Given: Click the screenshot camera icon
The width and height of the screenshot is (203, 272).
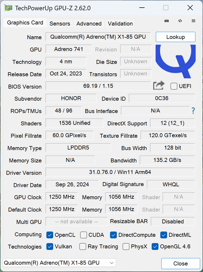Looking at the screenshot, I should [167, 21].
